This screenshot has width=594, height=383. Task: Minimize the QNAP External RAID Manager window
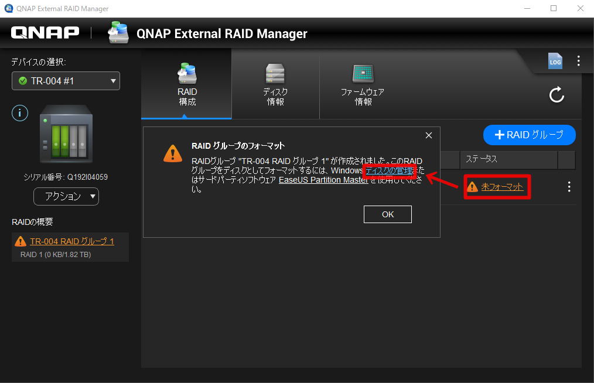527,8
